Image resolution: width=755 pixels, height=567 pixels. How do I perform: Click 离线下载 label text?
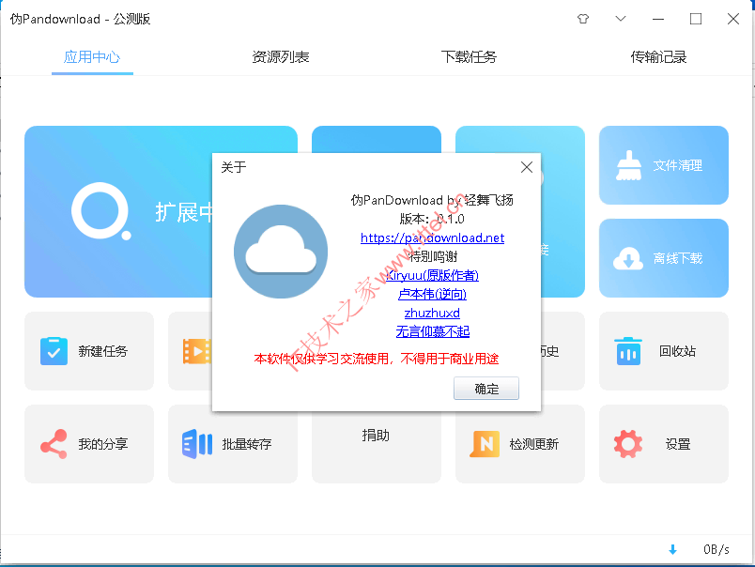click(677, 258)
